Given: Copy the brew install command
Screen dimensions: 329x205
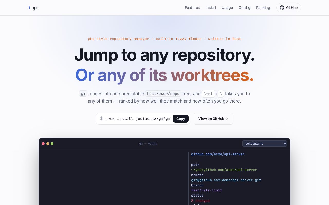Looking at the screenshot, I should coord(181,119).
